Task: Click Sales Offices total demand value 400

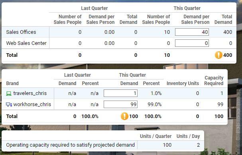Action: pyautogui.click(x=228, y=32)
